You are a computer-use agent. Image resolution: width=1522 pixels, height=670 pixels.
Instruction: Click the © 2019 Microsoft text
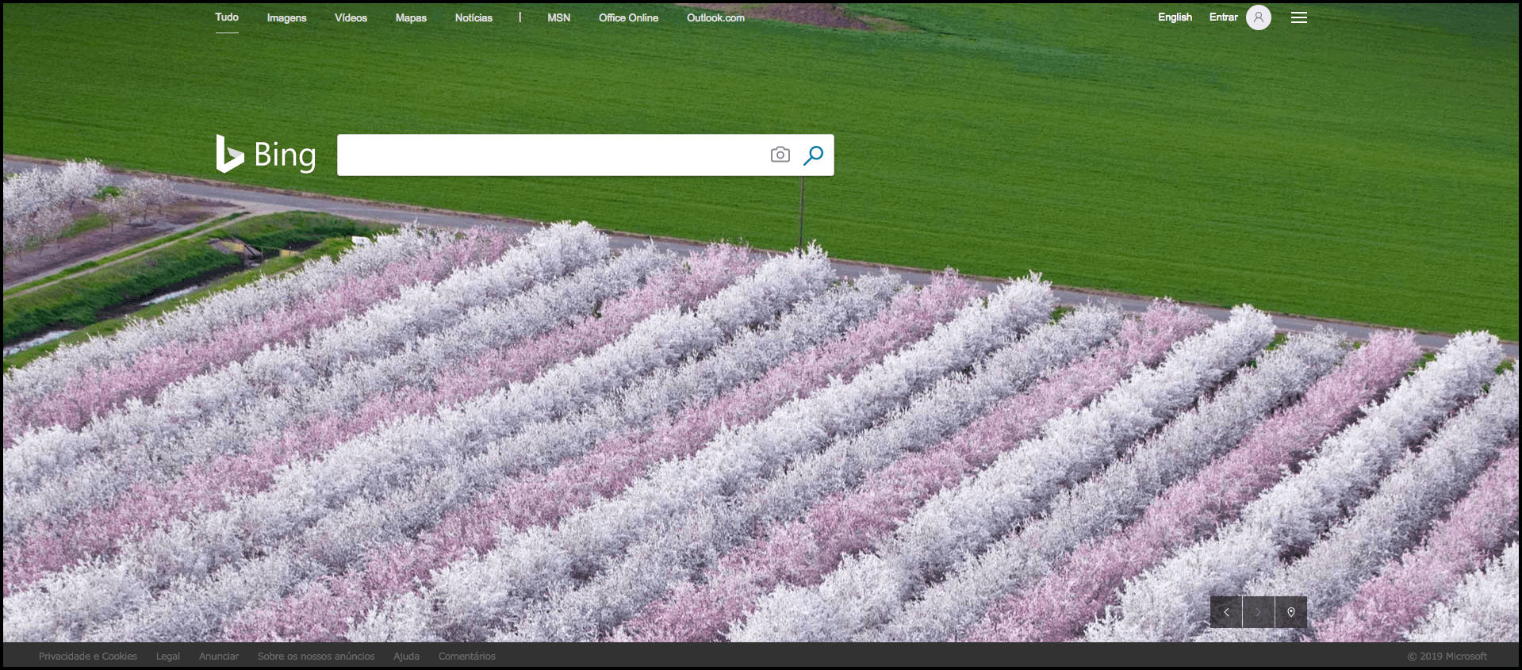click(1447, 657)
